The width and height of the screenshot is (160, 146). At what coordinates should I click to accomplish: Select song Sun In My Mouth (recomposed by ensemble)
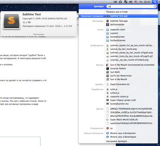coord(132,65)
